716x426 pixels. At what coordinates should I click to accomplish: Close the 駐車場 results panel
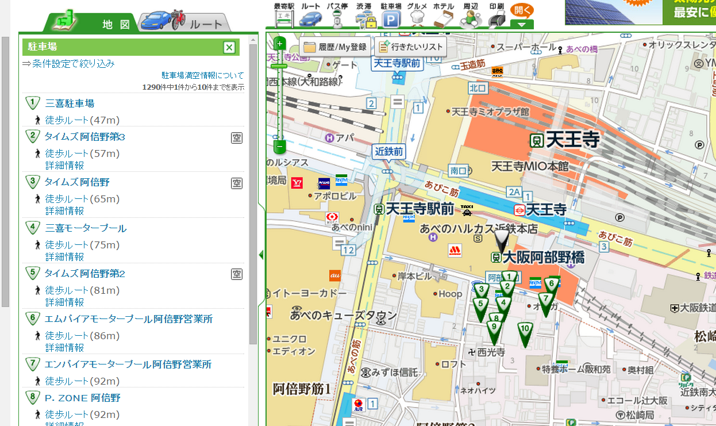[x=229, y=47]
